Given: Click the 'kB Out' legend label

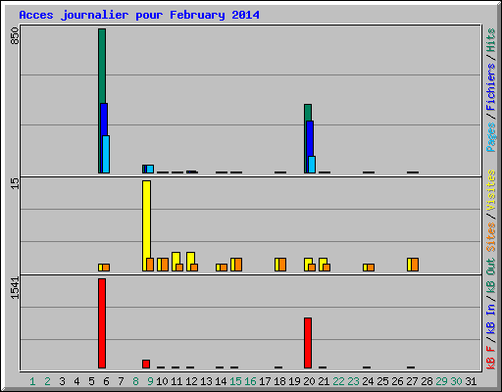Looking at the screenshot, I should [491, 276].
